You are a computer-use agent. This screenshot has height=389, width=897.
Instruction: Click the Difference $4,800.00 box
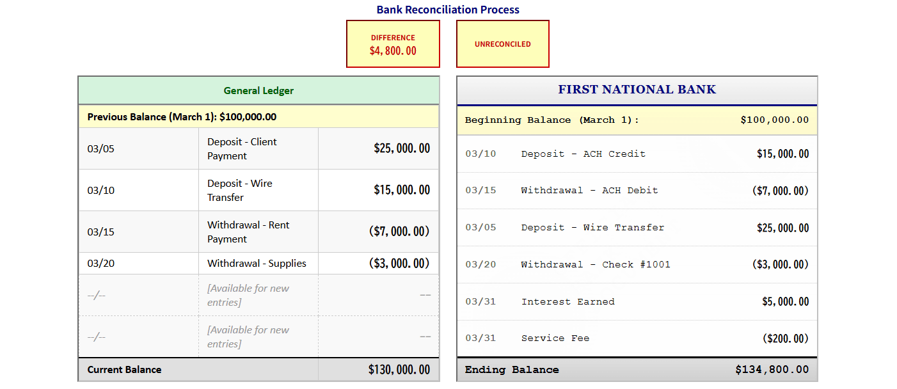[393, 44]
